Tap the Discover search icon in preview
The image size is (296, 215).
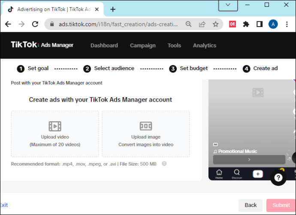click(237, 174)
